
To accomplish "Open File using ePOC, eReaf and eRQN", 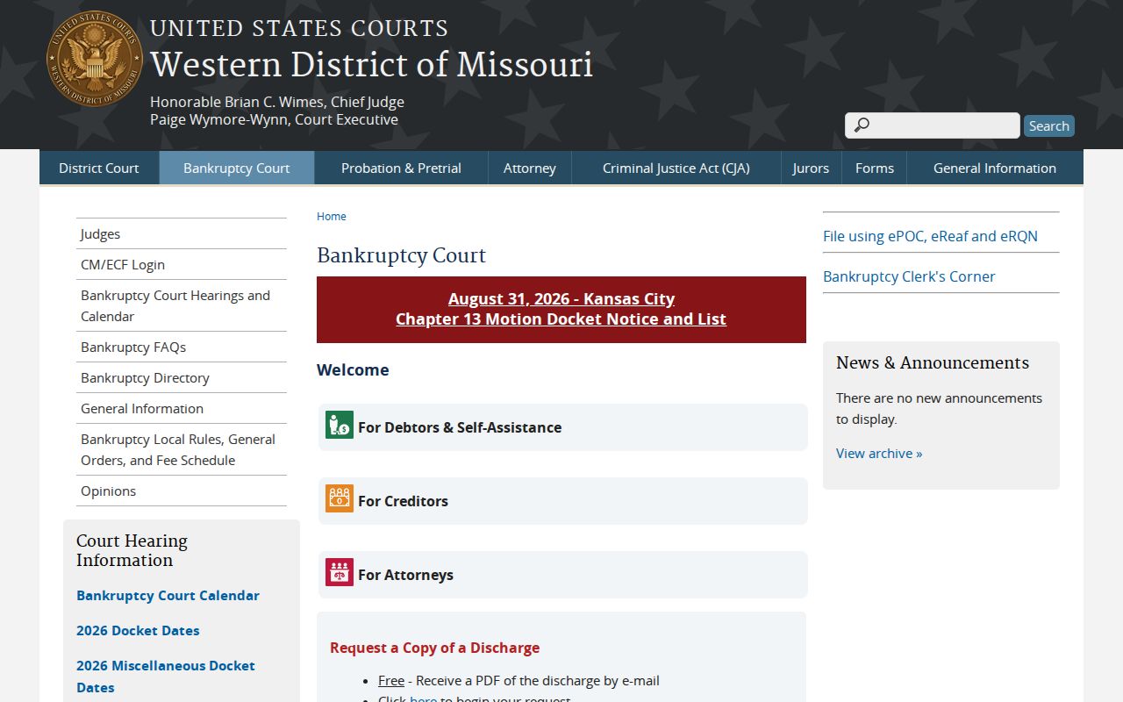I will [930, 236].
